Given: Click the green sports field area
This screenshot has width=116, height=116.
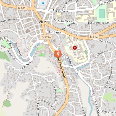Looking at the screenshot, I should click(102, 14).
